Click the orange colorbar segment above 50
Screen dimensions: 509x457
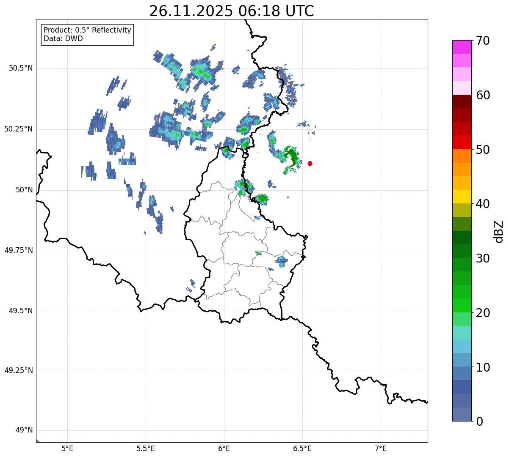(462, 156)
